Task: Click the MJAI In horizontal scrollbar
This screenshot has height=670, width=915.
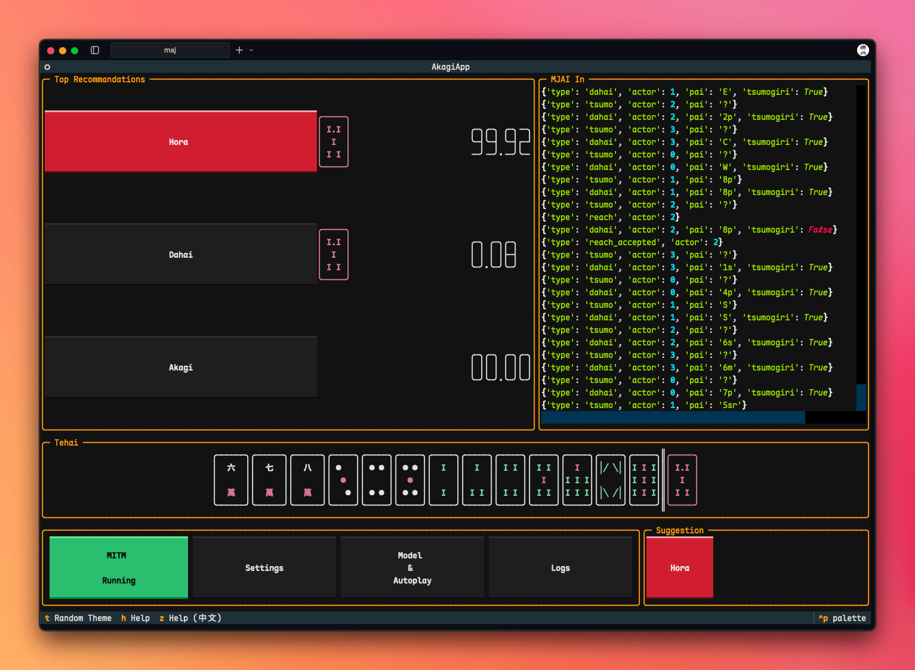Action: tap(673, 418)
